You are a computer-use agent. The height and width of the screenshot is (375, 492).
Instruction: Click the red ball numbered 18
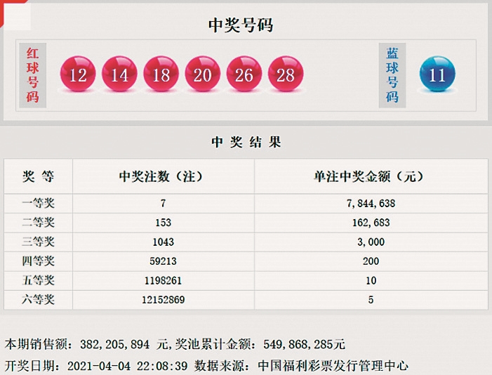(x=161, y=74)
